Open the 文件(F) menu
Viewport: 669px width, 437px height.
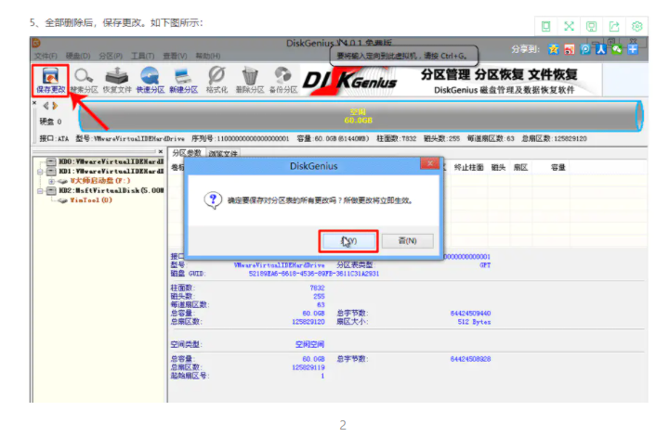(x=46, y=56)
